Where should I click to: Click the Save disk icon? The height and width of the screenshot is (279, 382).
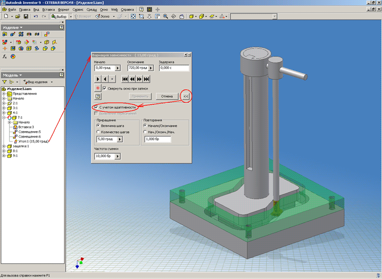[26, 16]
